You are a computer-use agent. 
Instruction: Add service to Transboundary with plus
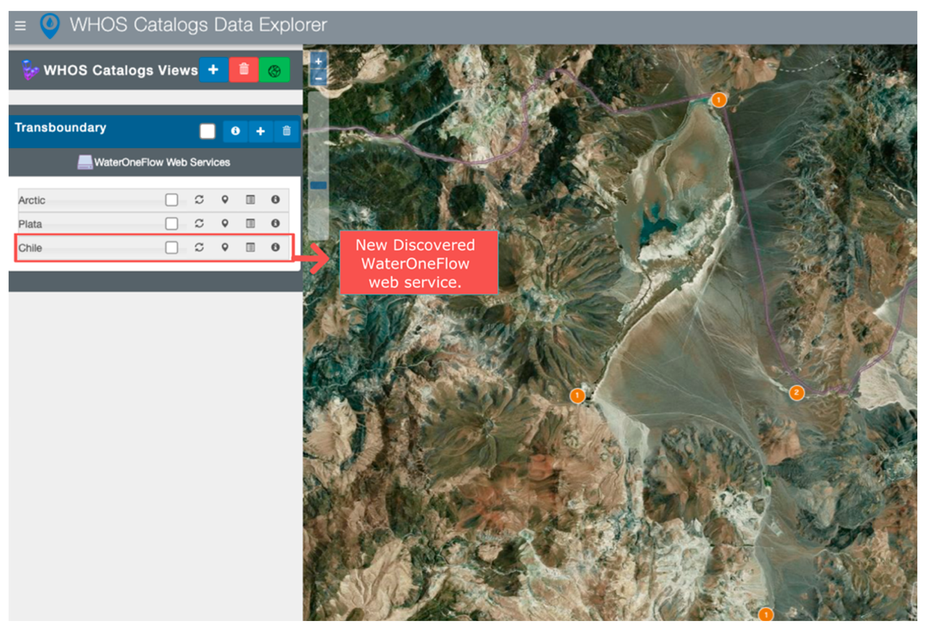(261, 131)
